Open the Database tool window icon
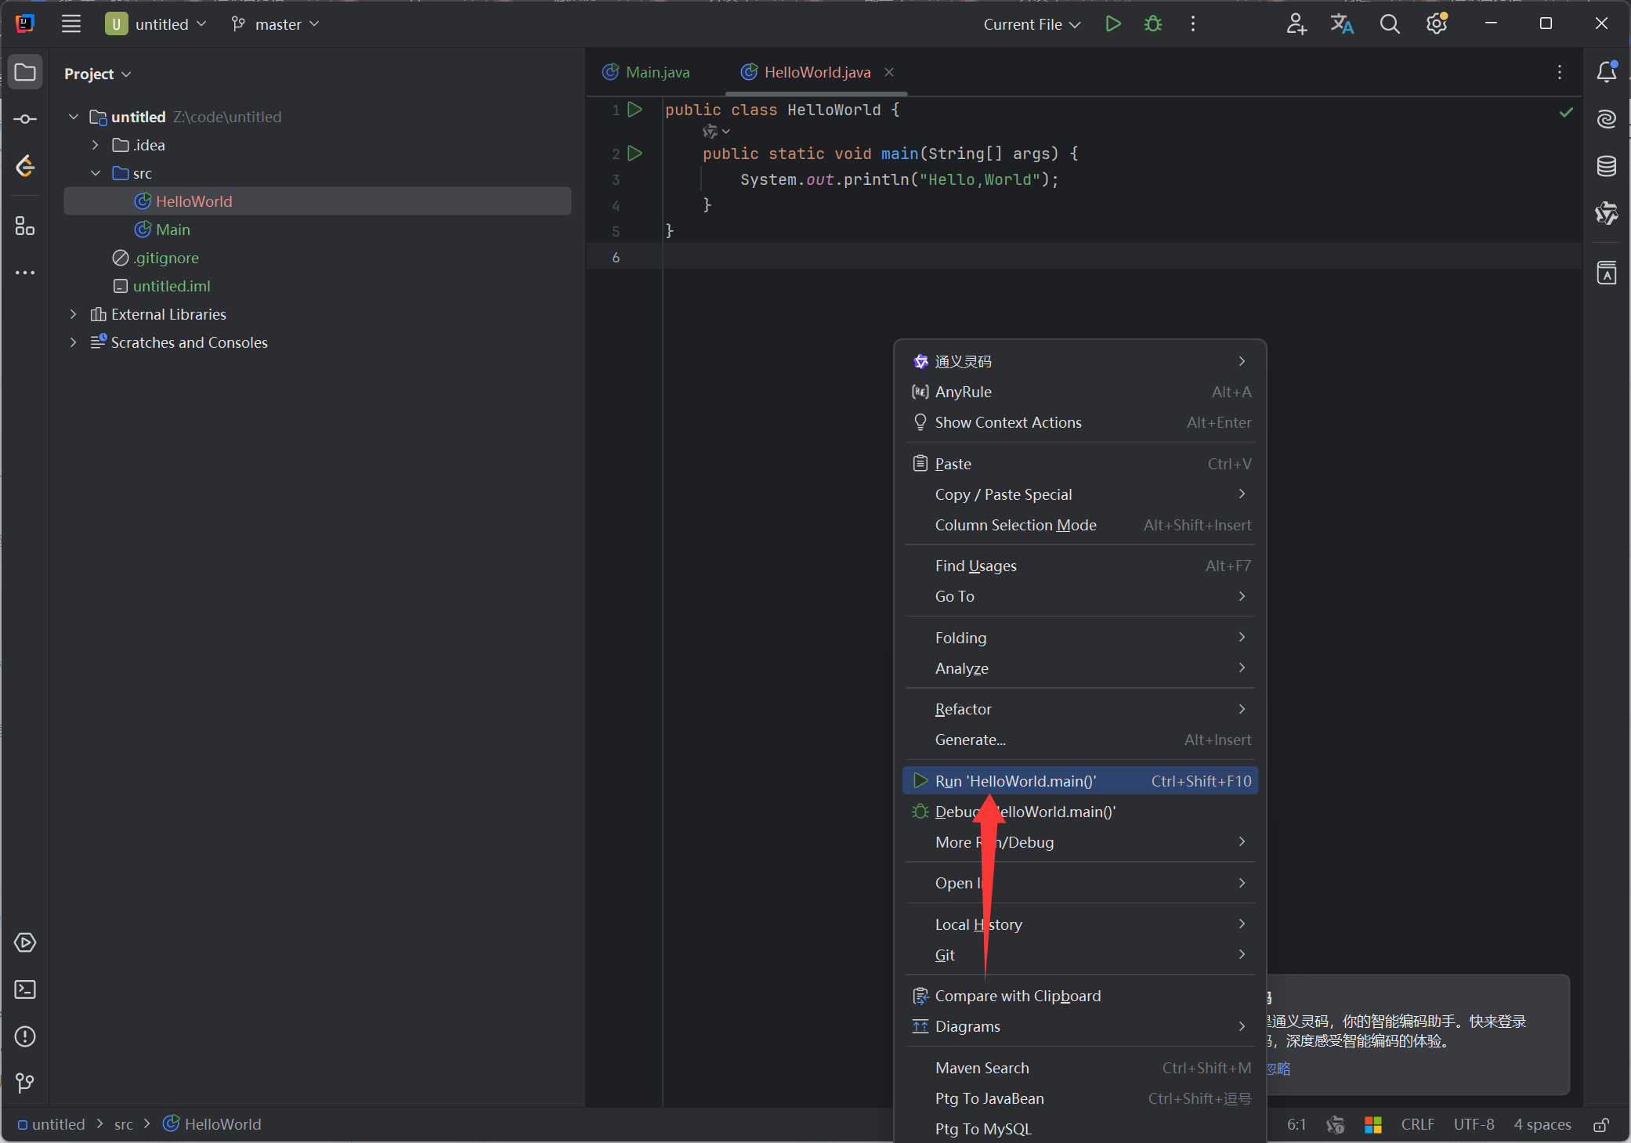 click(1606, 166)
